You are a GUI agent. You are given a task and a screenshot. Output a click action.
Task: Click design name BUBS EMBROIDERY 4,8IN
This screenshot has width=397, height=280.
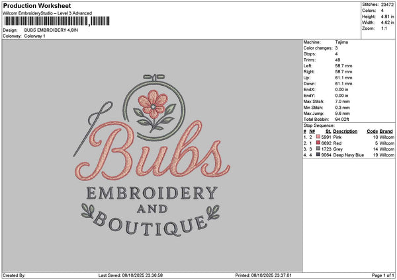point(51,30)
